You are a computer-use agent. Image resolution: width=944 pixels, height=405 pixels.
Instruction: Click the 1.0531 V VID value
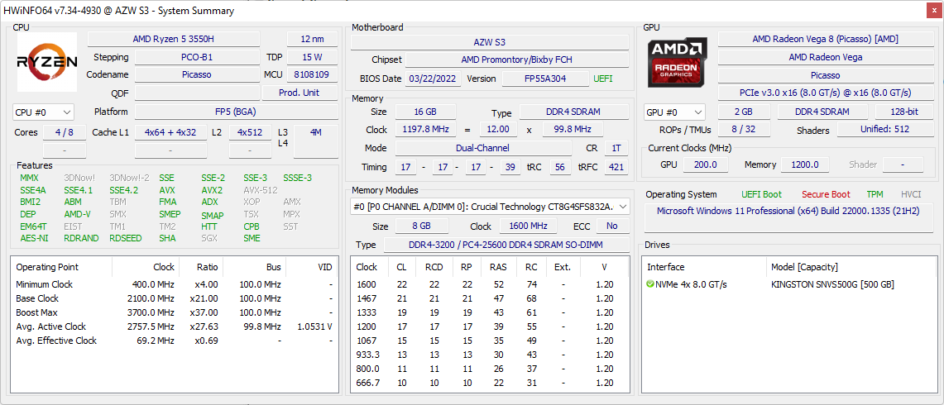pyautogui.click(x=315, y=326)
